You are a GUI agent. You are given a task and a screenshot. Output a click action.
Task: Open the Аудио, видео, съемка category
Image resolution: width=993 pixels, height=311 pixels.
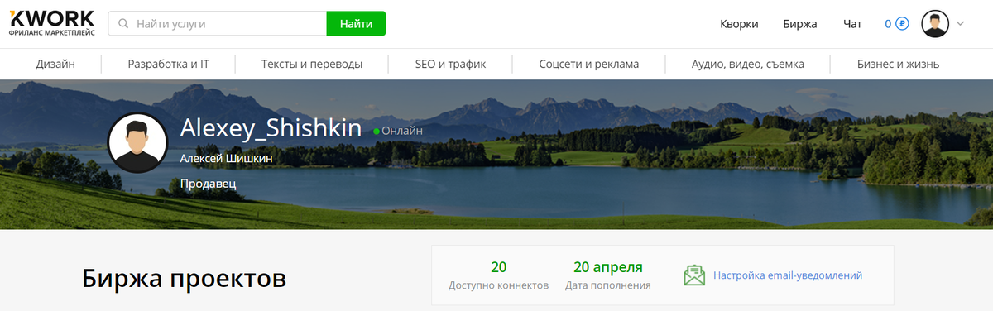click(748, 64)
